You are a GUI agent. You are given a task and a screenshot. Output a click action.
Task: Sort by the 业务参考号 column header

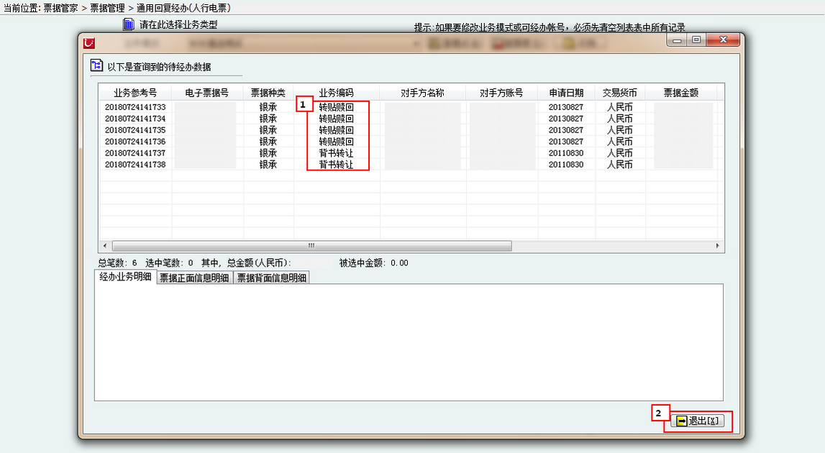click(x=135, y=93)
